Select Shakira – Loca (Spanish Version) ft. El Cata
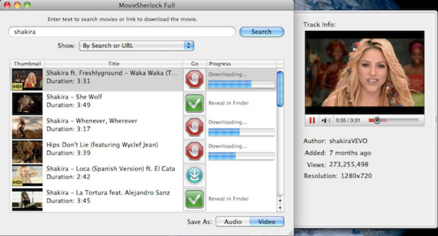This screenshot has width=438, height=236. tap(111, 169)
